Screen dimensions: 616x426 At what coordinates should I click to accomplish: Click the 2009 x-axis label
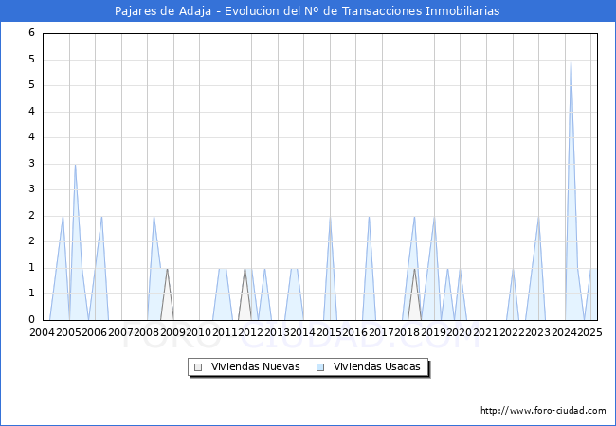click(172, 332)
